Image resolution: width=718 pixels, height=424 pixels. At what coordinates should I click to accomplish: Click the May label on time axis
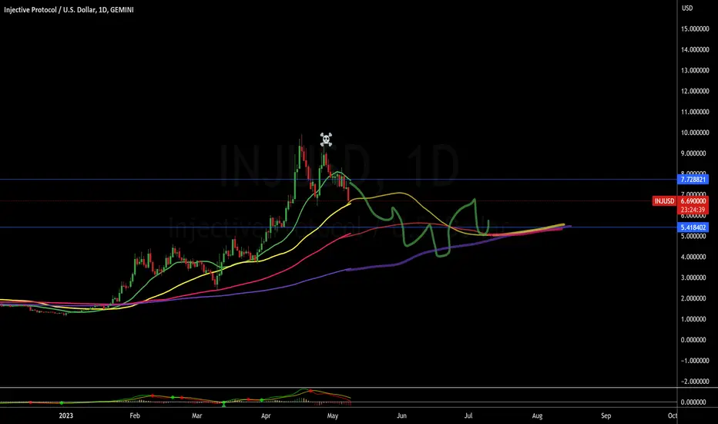click(333, 416)
